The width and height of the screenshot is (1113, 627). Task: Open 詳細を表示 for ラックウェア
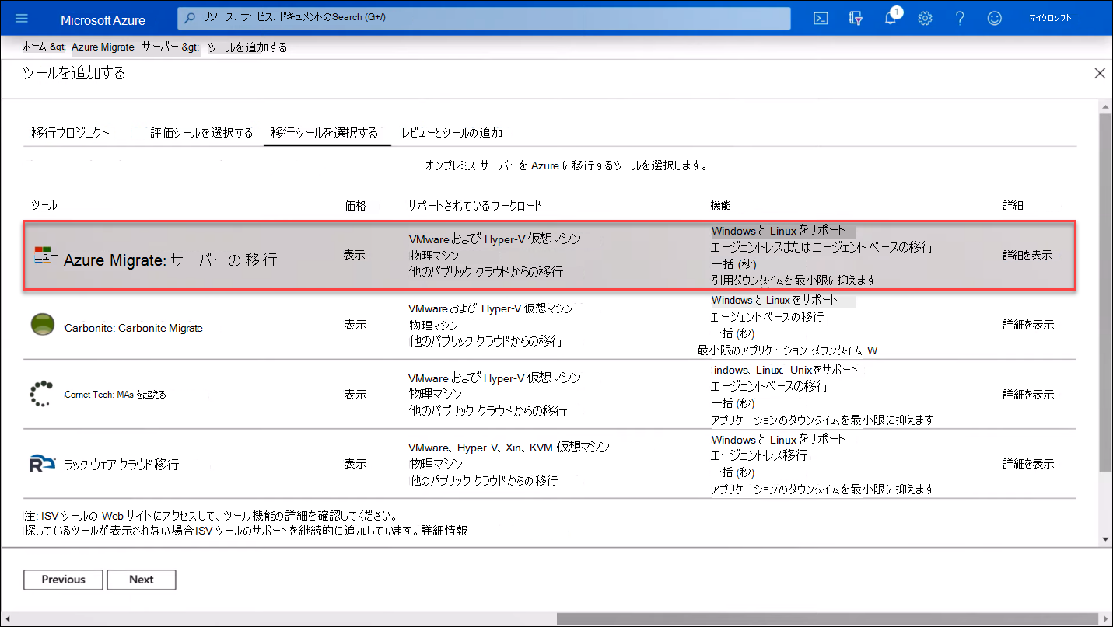coord(1028,464)
